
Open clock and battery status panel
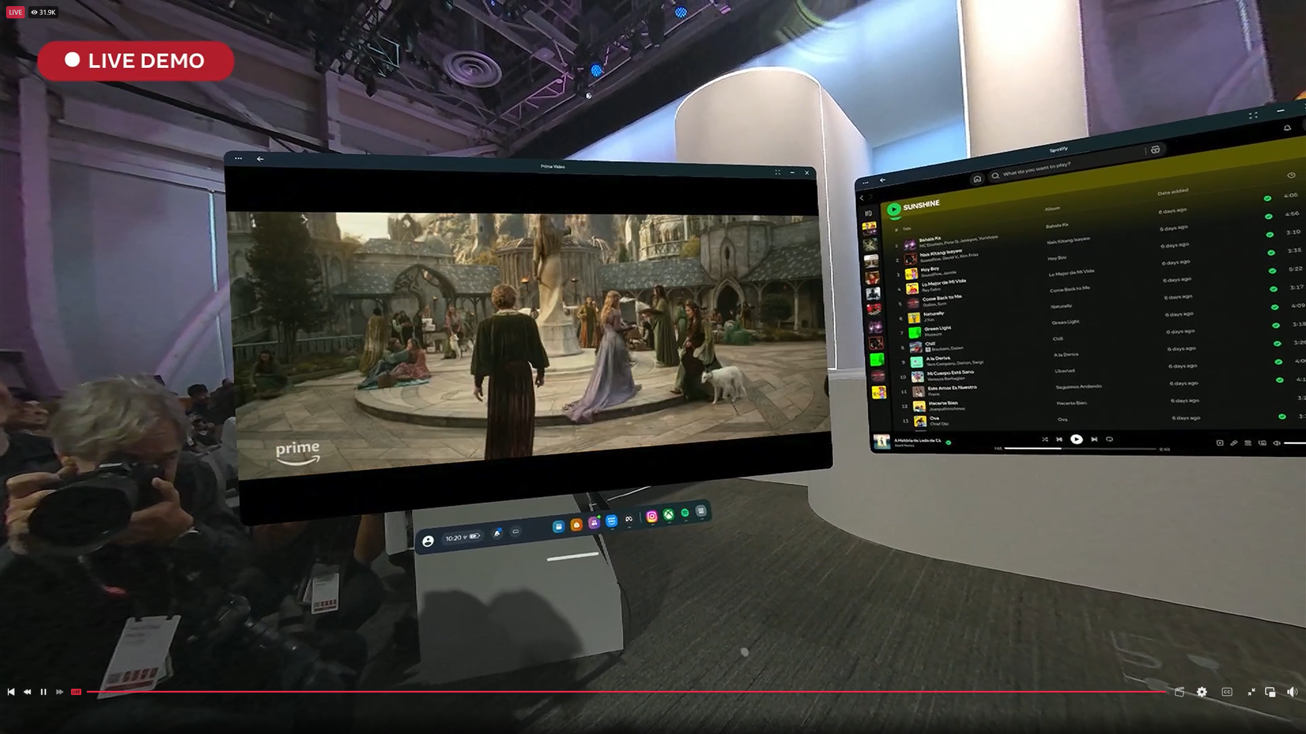(463, 538)
